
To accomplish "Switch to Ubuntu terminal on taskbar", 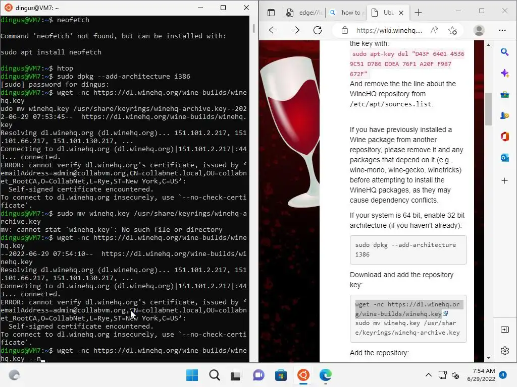I will (x=303, y=375).
